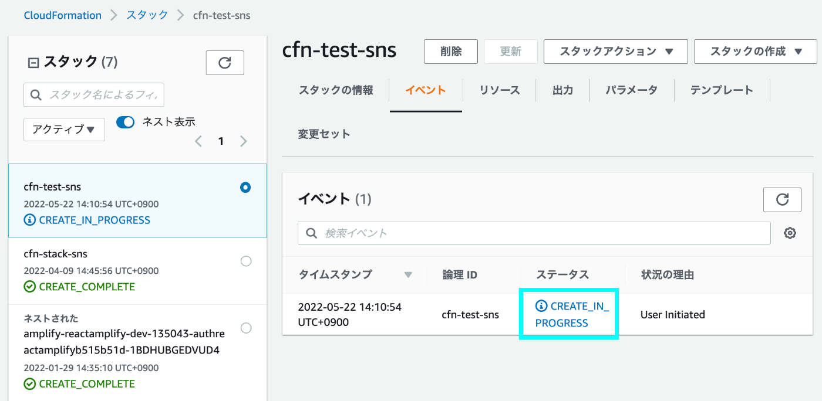Switch to イベント tab
This screenshot has height=401, width=822.
426,90
